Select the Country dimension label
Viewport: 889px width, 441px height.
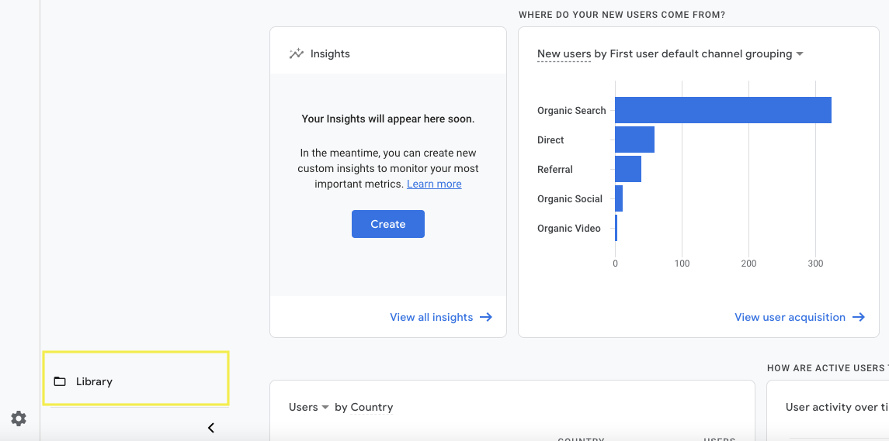tap(371, 407)
